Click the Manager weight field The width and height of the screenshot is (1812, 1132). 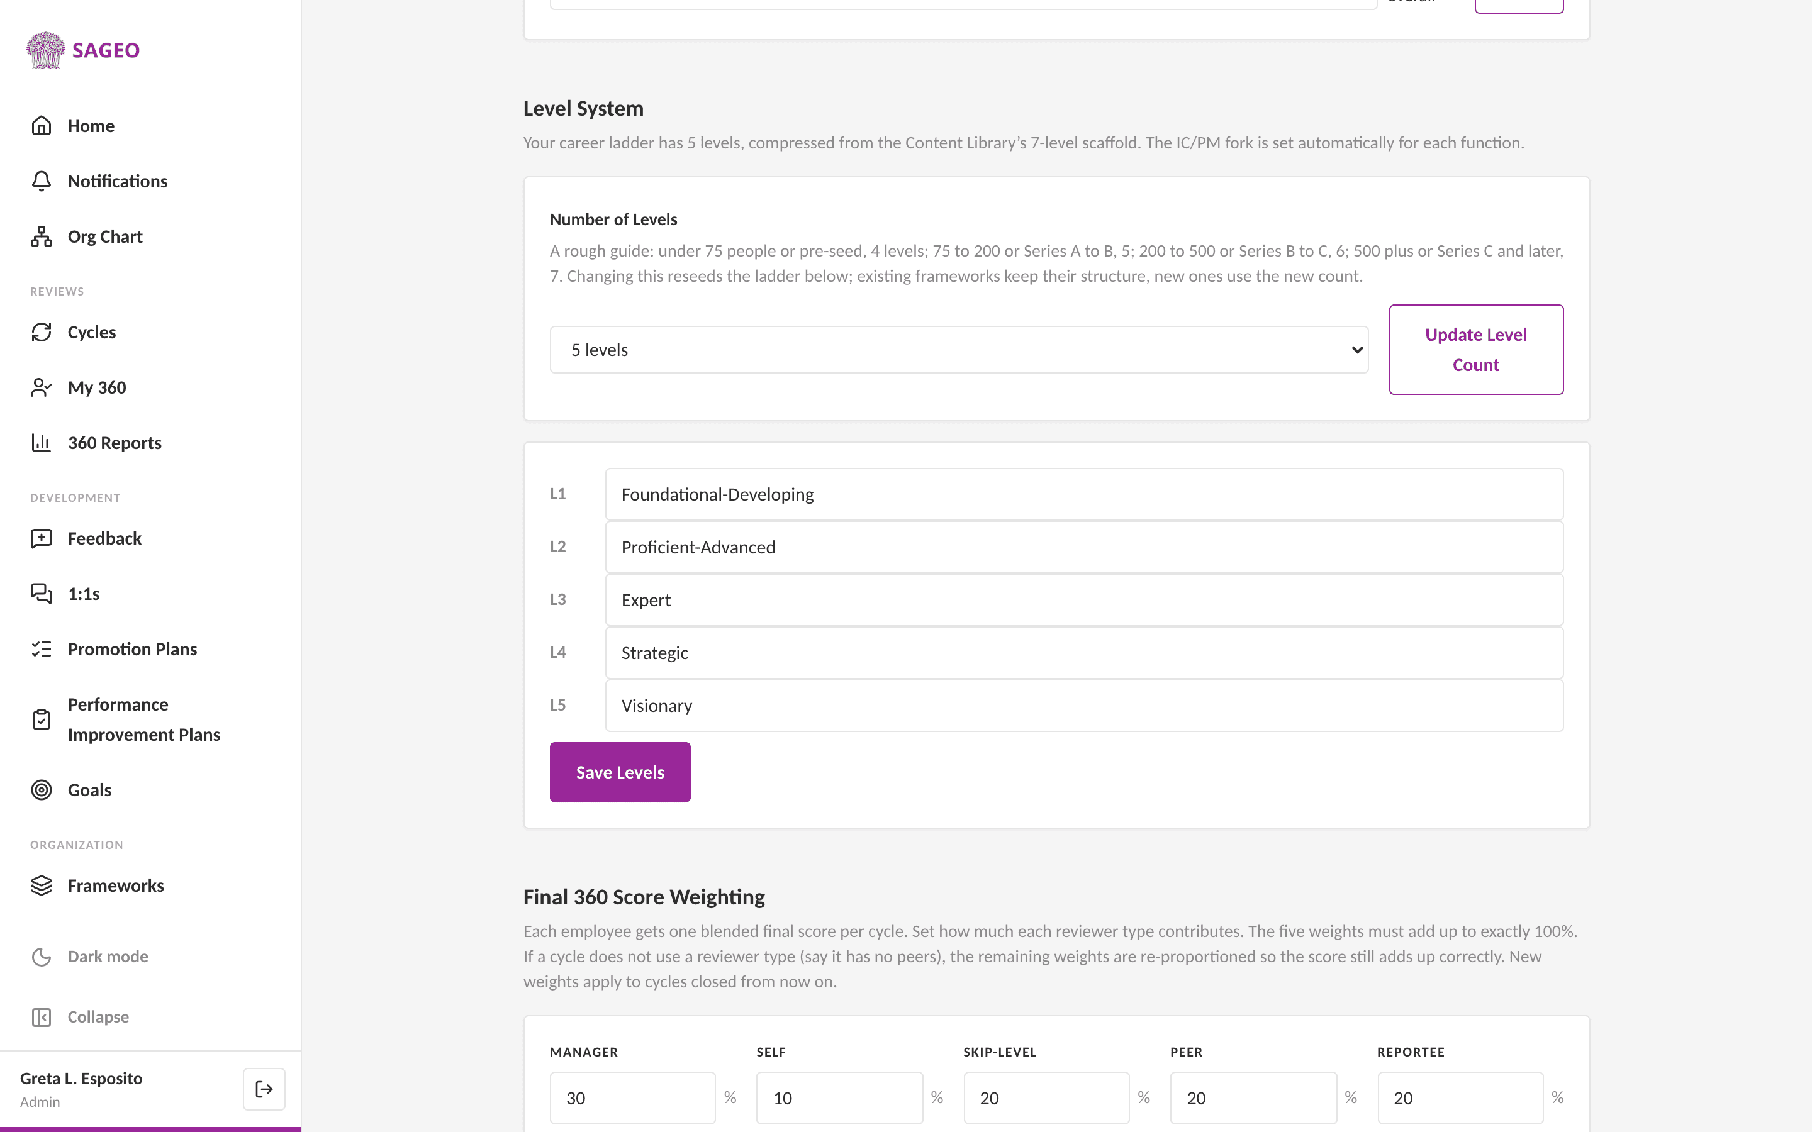point(633,1097)
